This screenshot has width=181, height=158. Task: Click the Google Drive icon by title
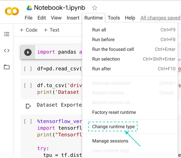[29, 8]
